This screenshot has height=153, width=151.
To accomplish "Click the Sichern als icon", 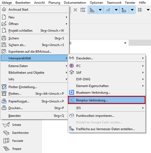I will 4,45.
